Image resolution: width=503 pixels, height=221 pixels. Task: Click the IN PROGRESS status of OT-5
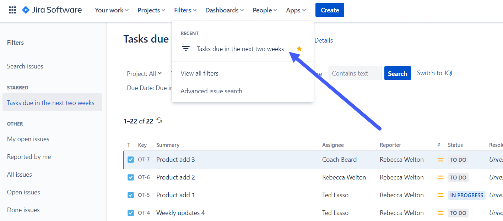click(x=467, y=195)
